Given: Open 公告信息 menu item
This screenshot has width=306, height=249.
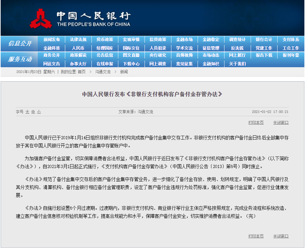Looking at the screenshot, I should (x=105, y=55).
